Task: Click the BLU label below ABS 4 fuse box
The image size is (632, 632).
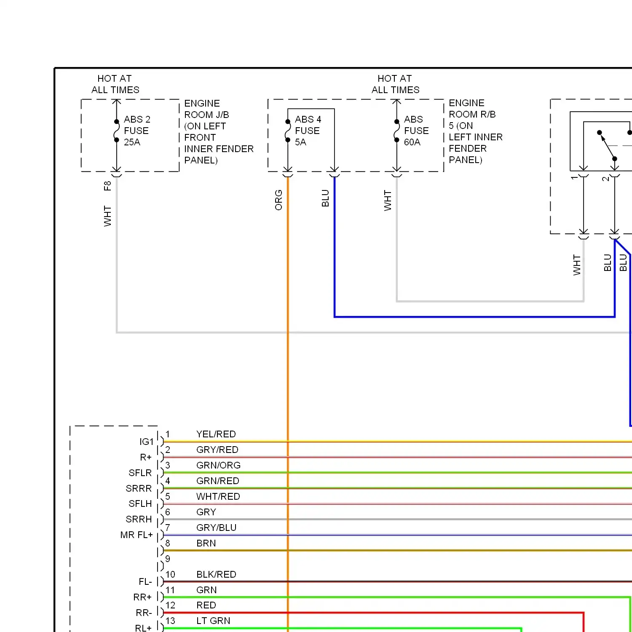Action: point(325,198)
